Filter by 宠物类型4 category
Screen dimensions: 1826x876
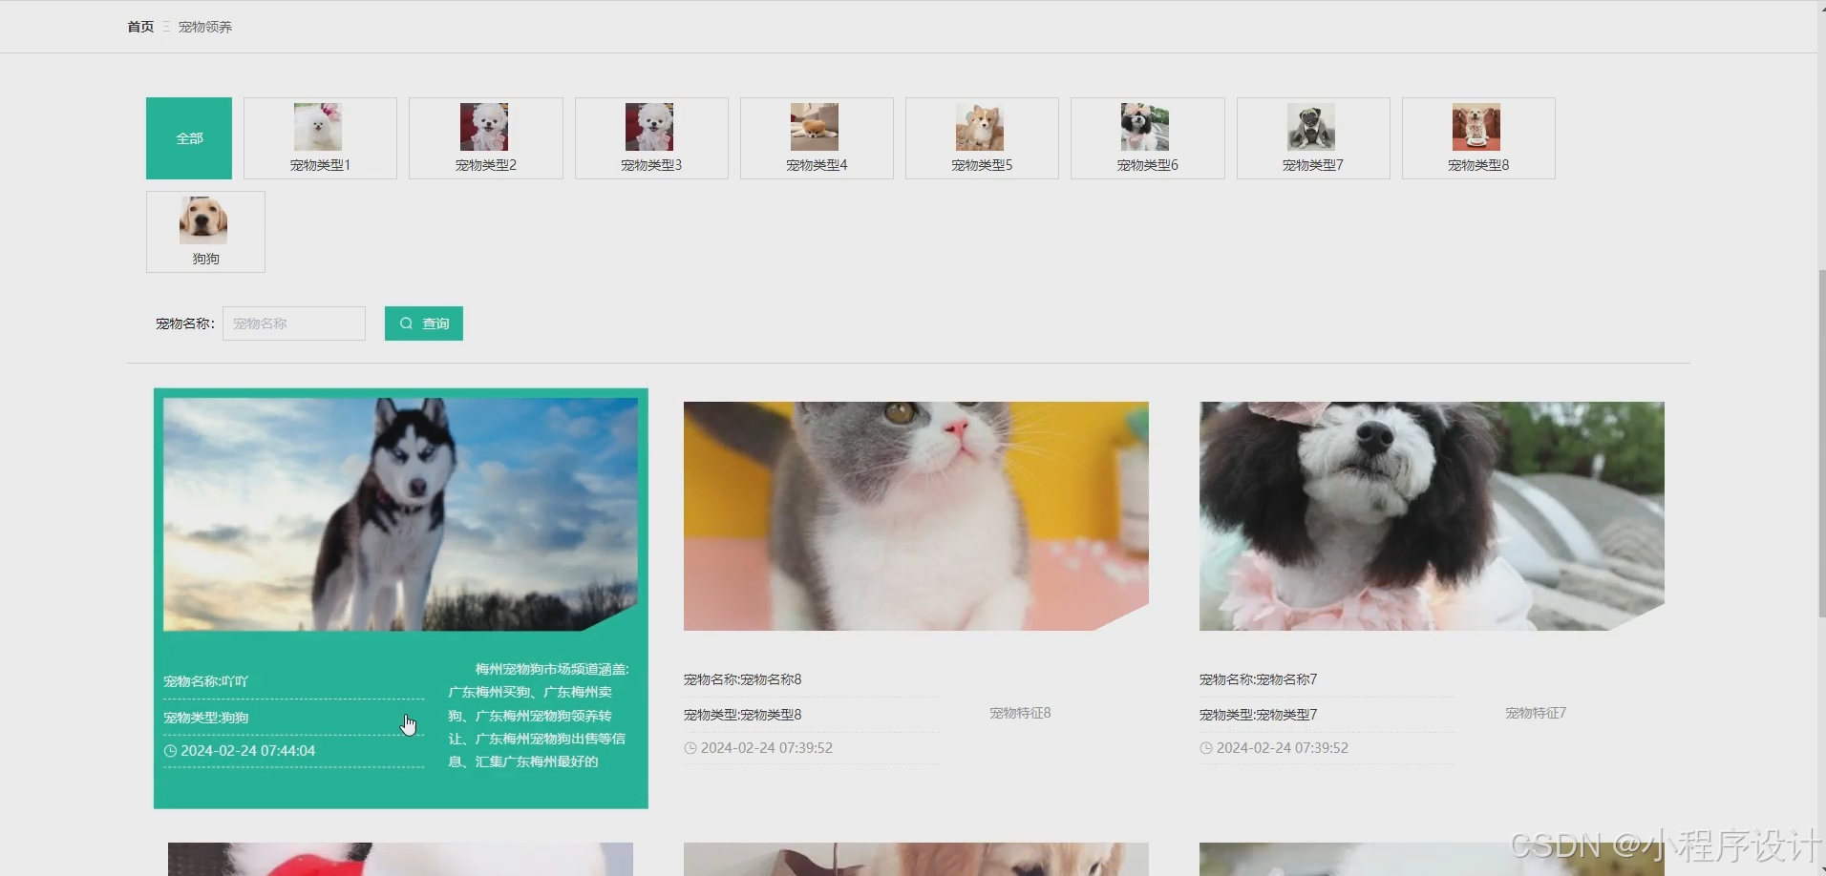tap(816, 138)
